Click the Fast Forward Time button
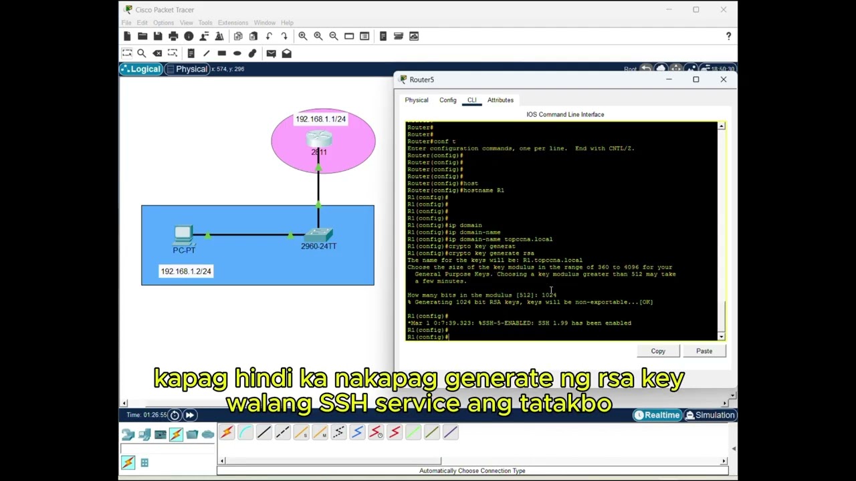The height and width of the screenshot is (481, 856). click(190, 415)
